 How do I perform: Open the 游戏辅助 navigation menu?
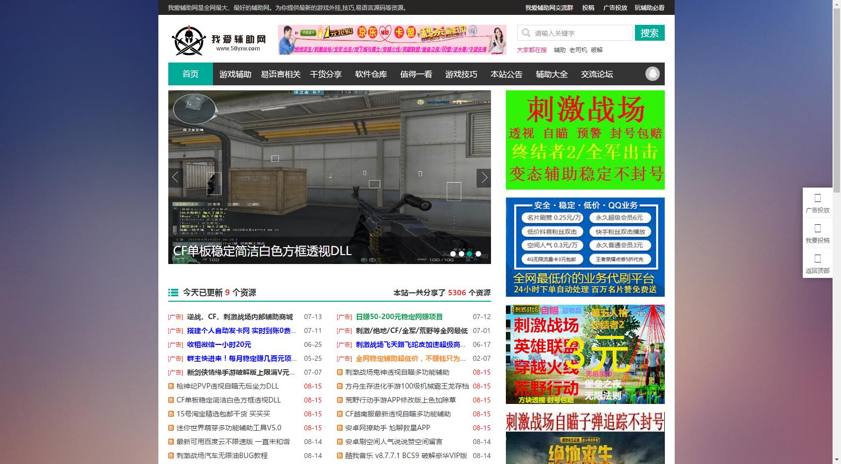tap(235, 74)
